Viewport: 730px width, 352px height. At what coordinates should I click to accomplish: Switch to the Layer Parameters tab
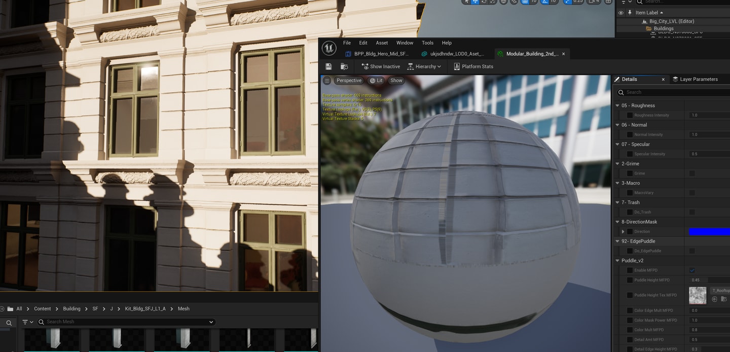pyautogui.click(x=695, y=79)
